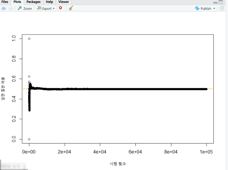Click the x-axis label 1e+05
This screenshot has width=228, height=170.
206,152
